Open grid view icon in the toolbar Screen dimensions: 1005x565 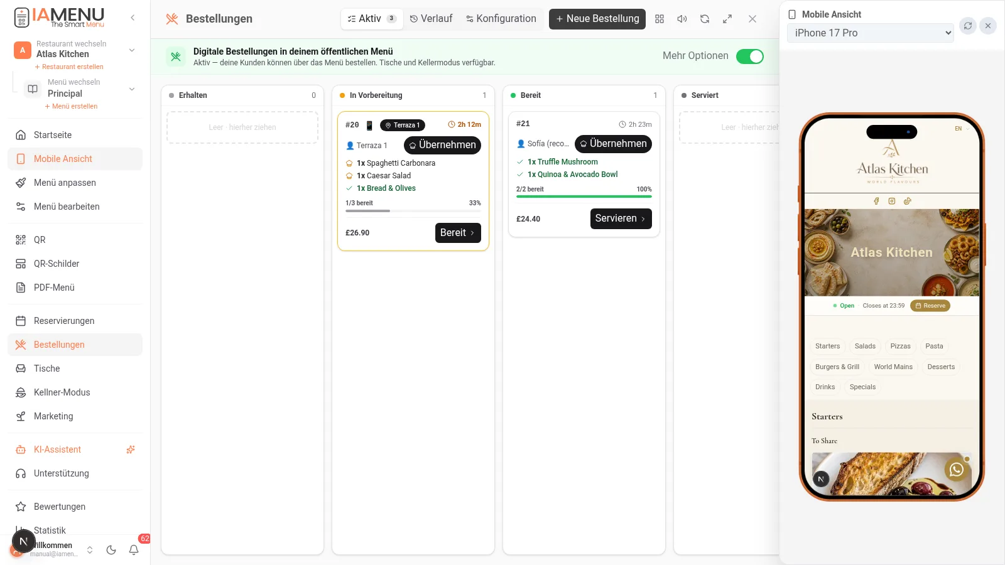pyautogui.click(x=660, y=19)
